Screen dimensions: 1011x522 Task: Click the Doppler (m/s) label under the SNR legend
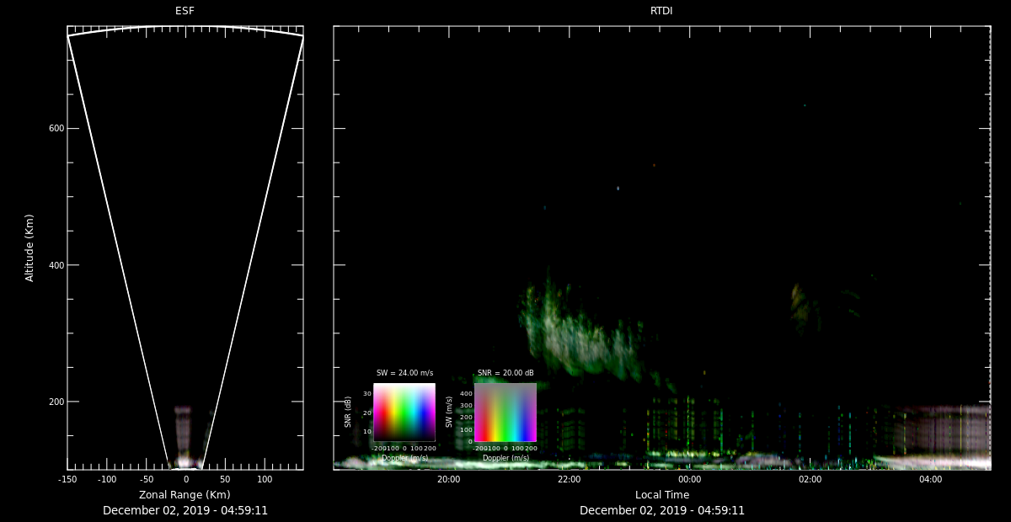click(404, 458)
